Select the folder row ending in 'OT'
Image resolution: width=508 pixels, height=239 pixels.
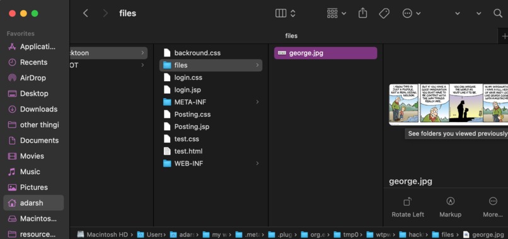[108, 65]
